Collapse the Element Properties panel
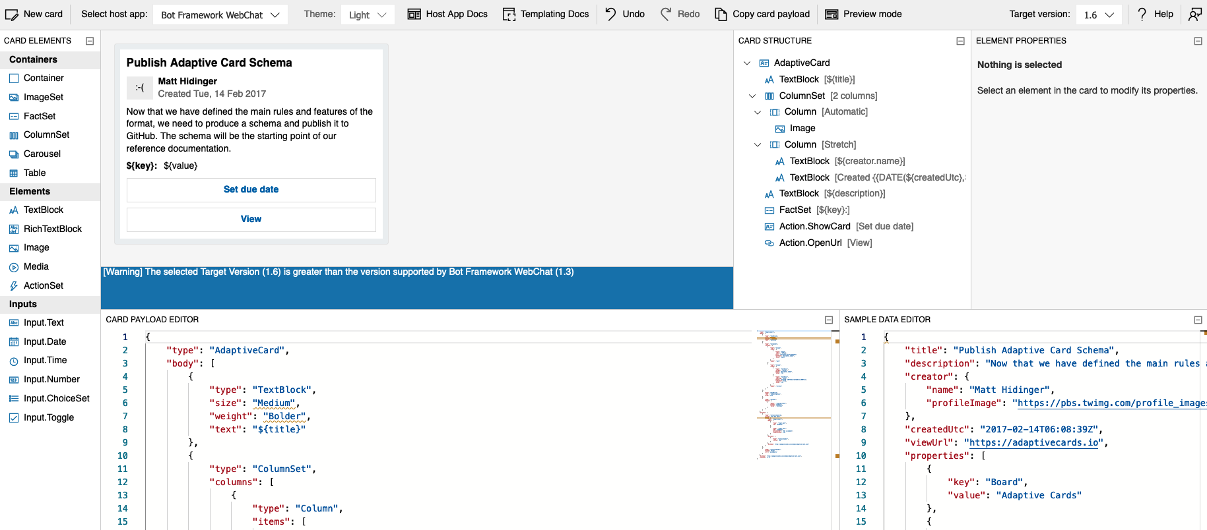Viewport: 1207px width, 530px height. coord(1198,41)
